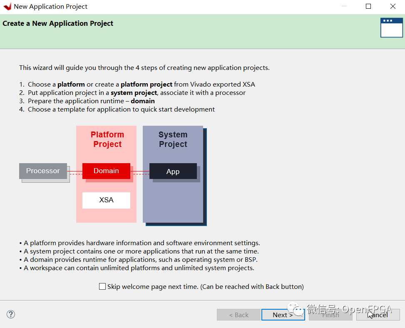Click step 4 'Choose a template' line
405x328 pixels.
(x=117, y=109)
